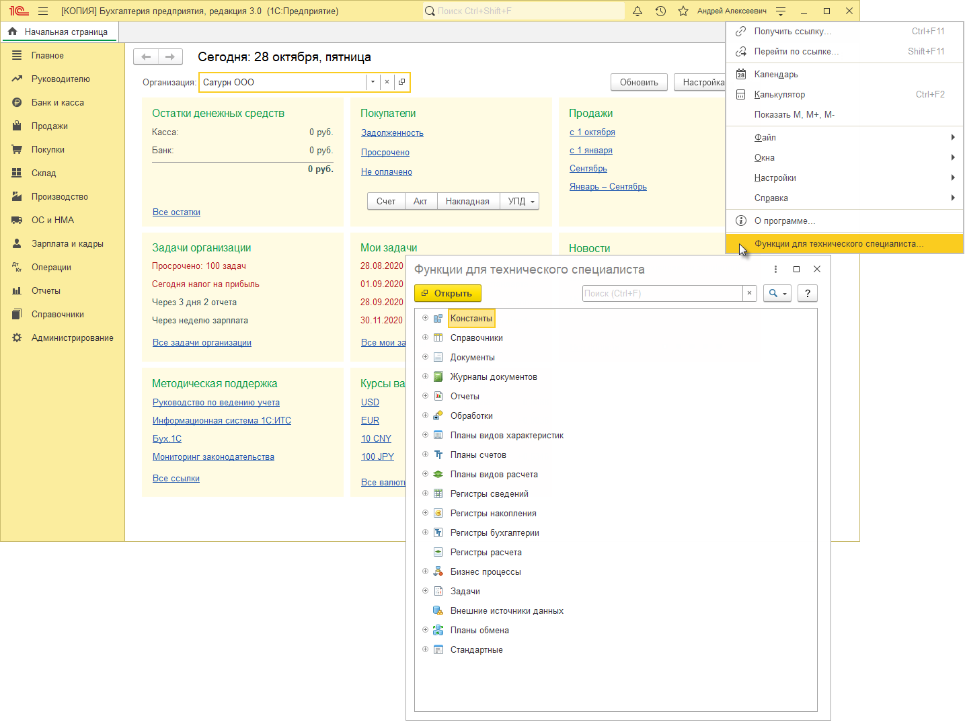
Task: Click the home icon on Начальная страница tab
Action: click(13, 32)
